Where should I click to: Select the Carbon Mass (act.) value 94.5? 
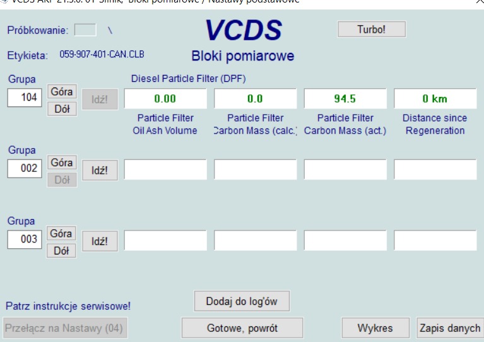[345, 99]
